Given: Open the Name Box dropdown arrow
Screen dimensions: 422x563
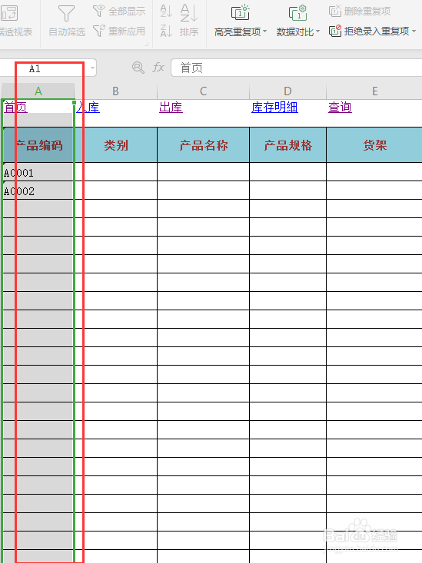Looking at the screenshot, I should pyautogui.click(x=92, y=68).
